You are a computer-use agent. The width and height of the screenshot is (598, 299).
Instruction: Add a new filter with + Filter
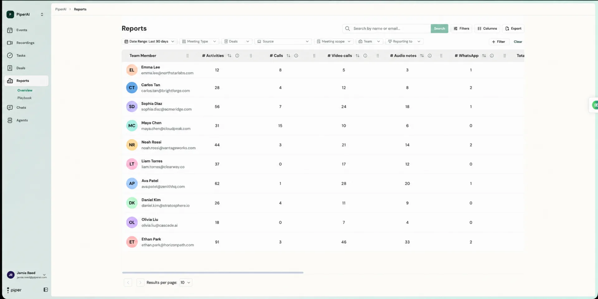click(499, 42)
